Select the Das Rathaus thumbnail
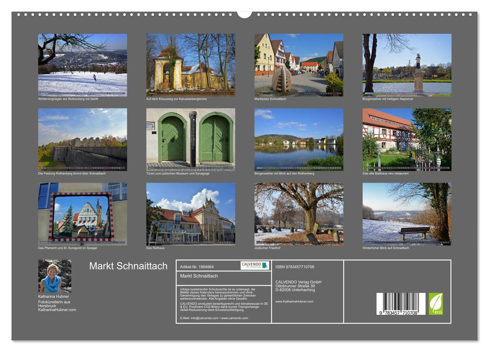The width and height of the screenshot is (489, 352). pos(190,214)
